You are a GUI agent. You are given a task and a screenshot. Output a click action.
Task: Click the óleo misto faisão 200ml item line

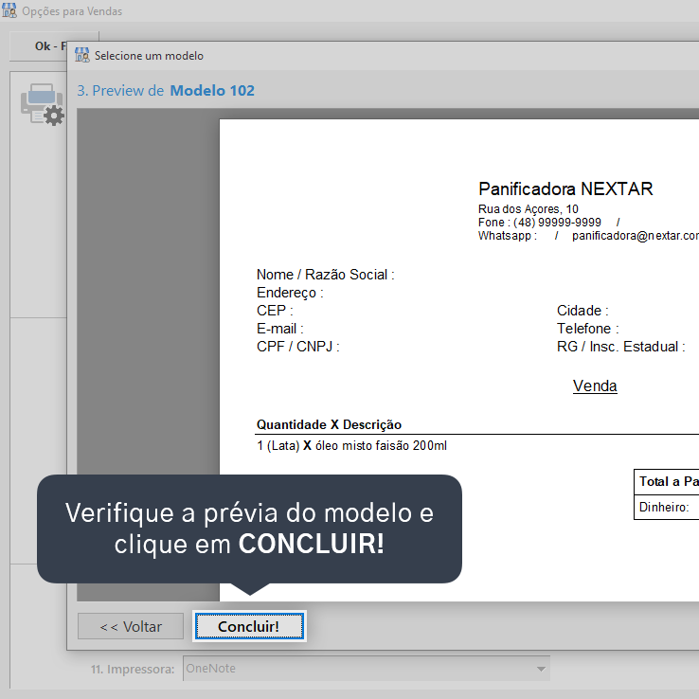tap(351, 445)
